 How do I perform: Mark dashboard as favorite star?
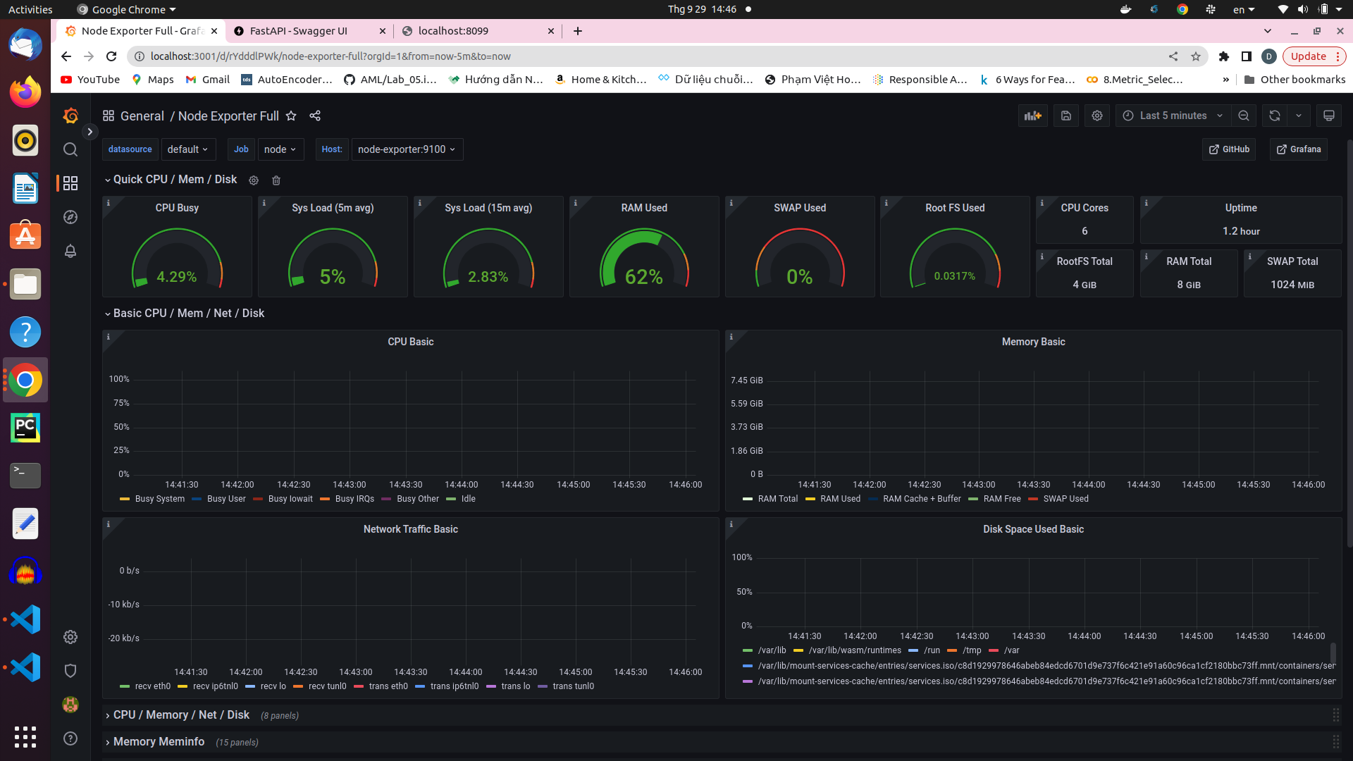[291, 116]
